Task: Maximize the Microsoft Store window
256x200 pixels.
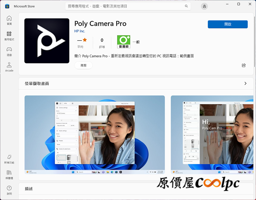Action: click(x=238, y=4)
